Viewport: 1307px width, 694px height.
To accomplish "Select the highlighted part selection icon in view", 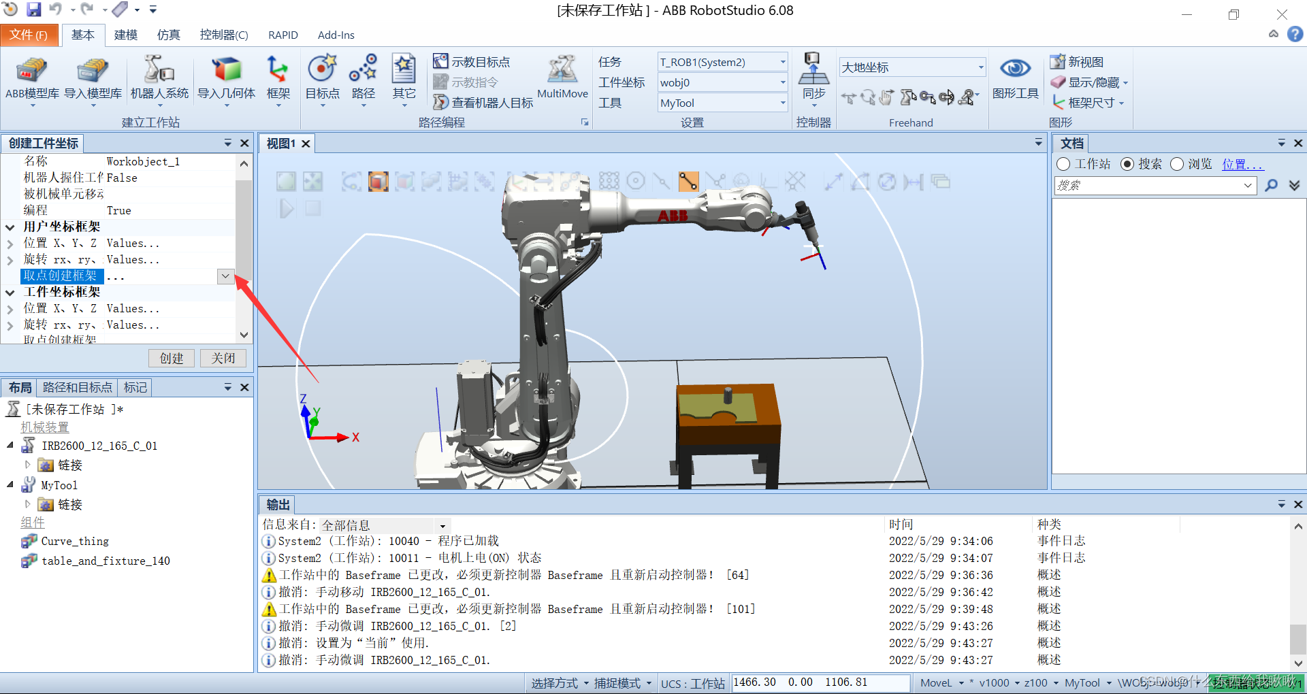I will (x=378, y=181).
